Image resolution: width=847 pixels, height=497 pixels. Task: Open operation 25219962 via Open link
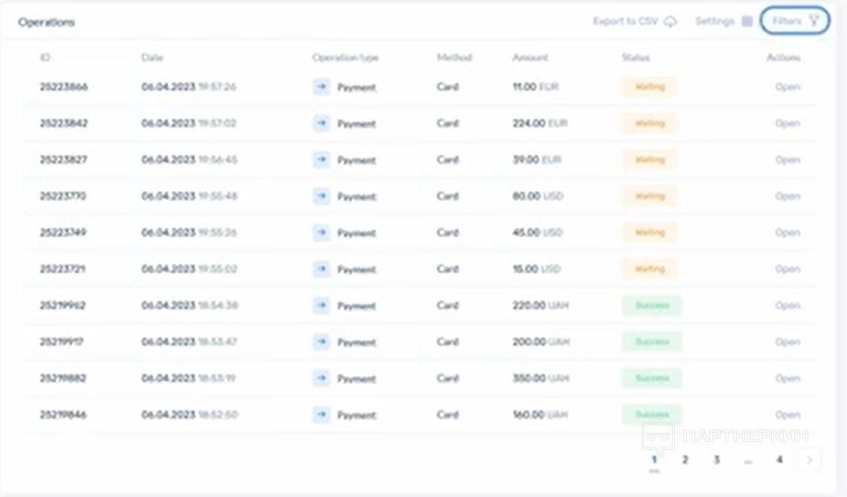coord(788,306)
